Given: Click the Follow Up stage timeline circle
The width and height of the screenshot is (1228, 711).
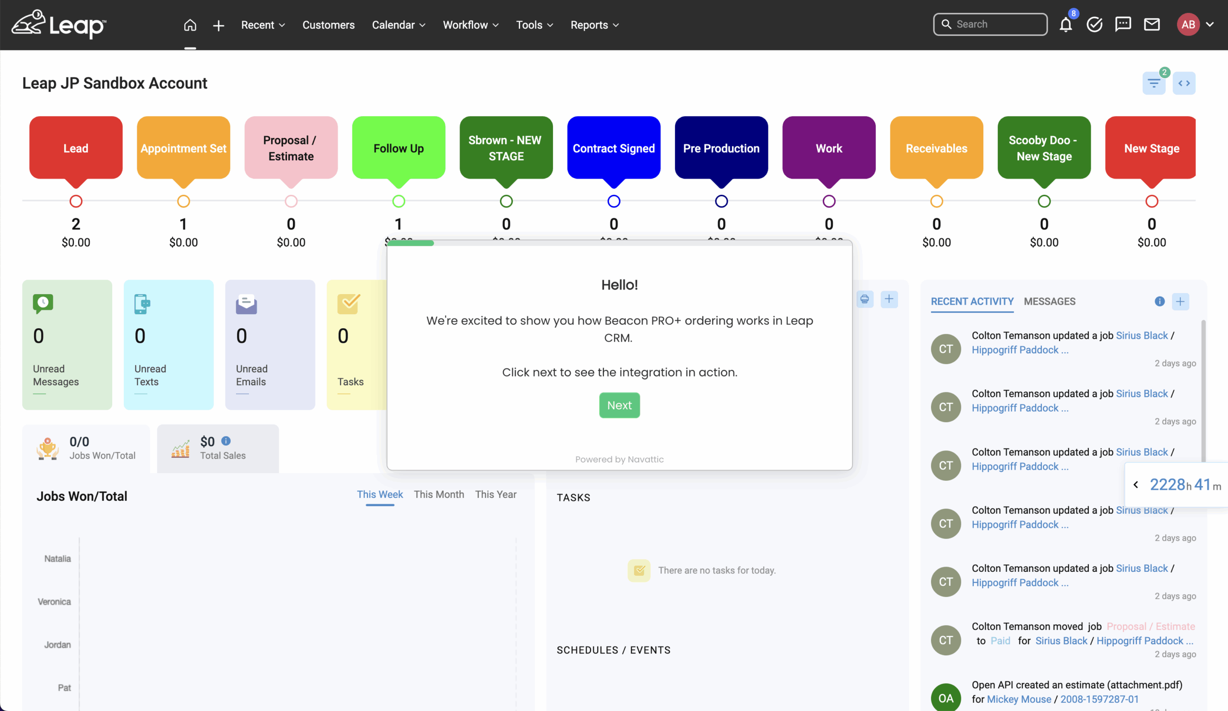Looking at the screenshot, I should coord(399,201).
